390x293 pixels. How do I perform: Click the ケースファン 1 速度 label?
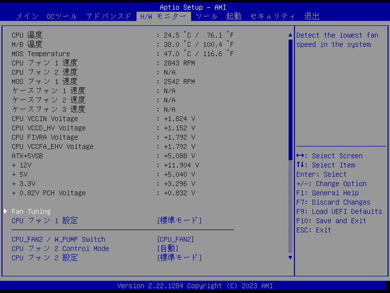point(49,91)
